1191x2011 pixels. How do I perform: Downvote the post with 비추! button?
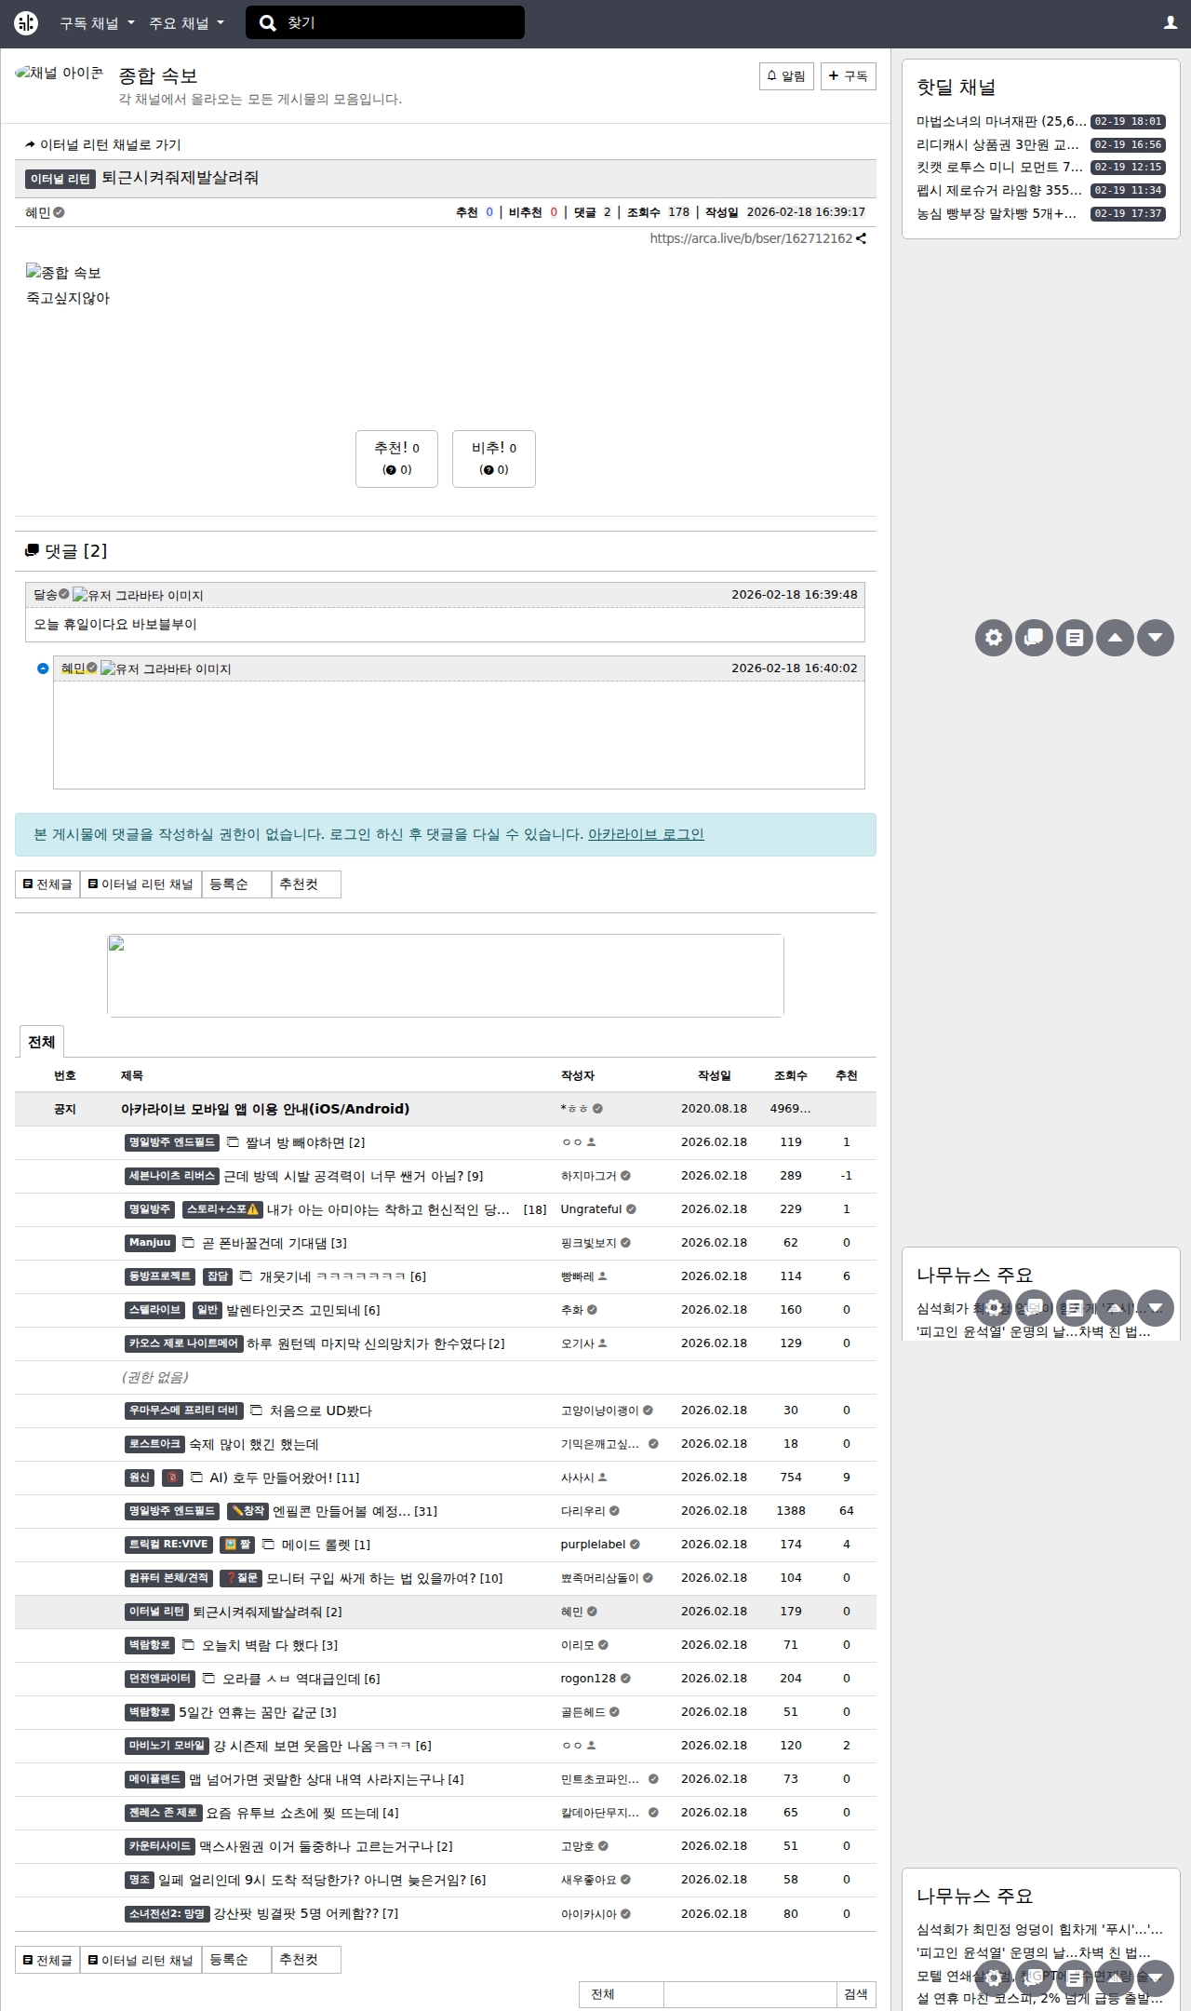[494, 458]
